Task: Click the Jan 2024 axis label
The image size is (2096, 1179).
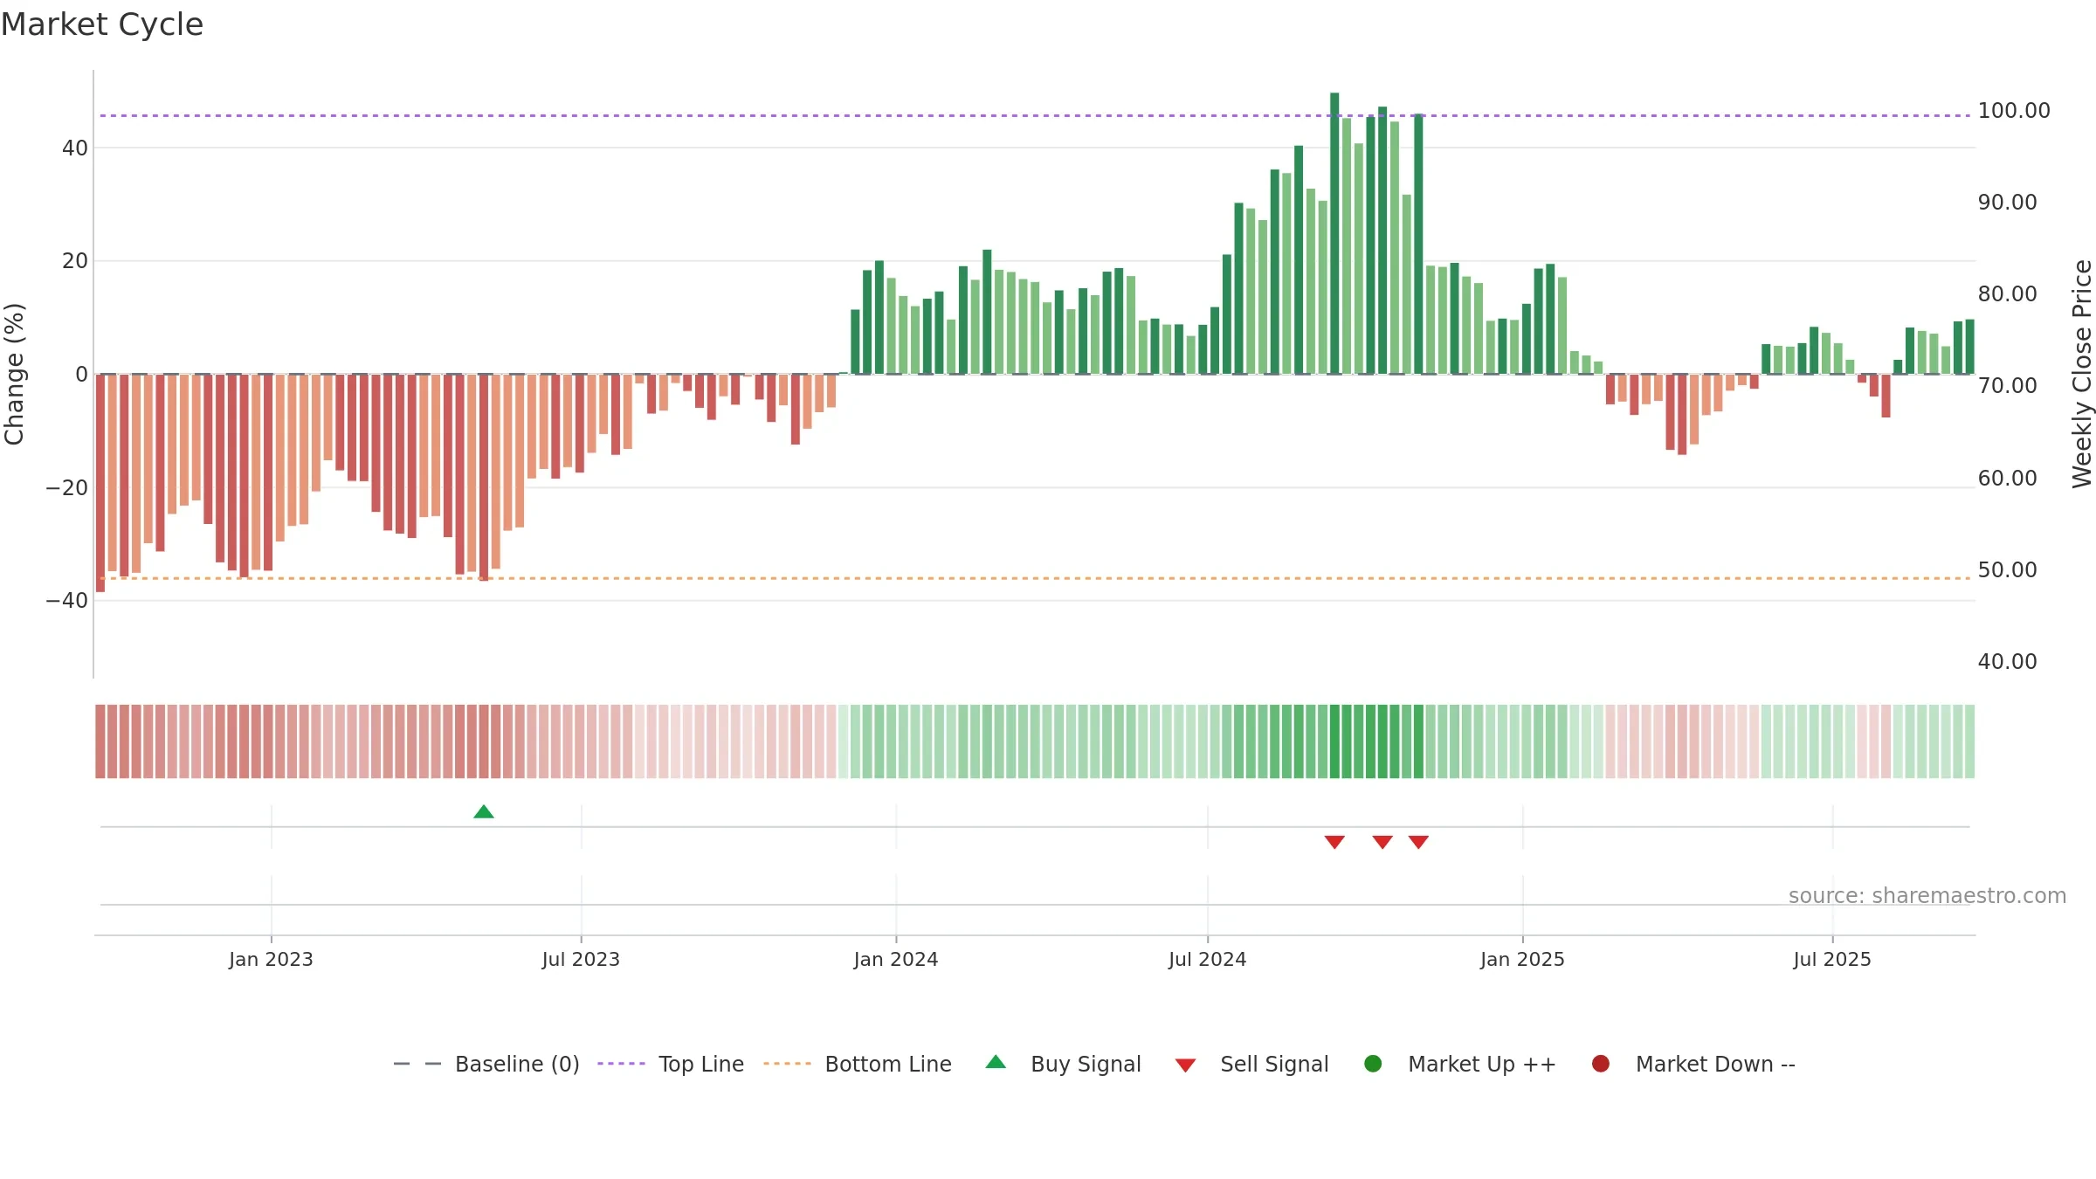Action: click(x=896, y=959)
